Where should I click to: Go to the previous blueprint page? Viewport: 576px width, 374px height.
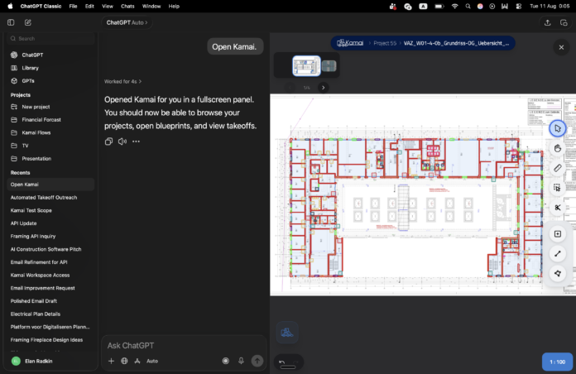290,88
